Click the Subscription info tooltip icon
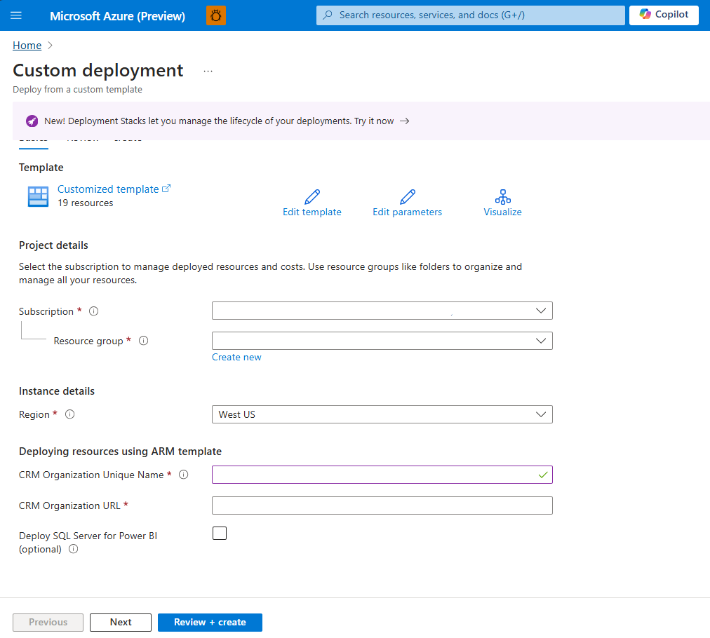 click(94, 311)
